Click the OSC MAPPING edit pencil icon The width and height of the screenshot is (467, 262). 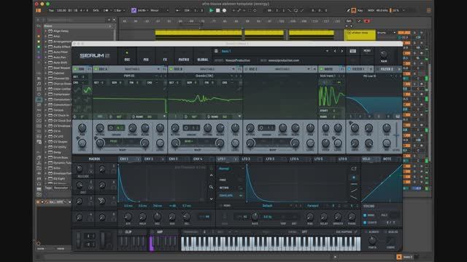(x=355, y=232)
